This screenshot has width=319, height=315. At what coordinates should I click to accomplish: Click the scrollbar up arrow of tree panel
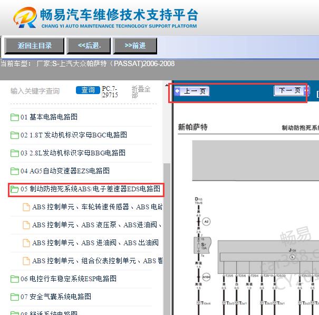[x=167, y=85]
